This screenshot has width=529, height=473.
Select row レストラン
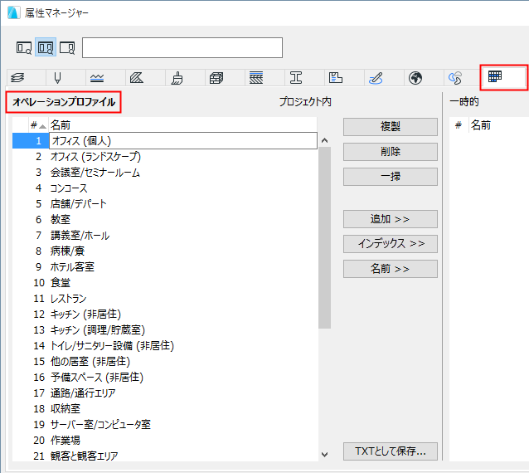(165, 299)
